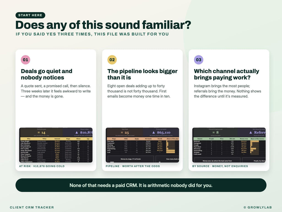Click the purple 03 number badge
282x212 pixels.
pos(199,60)
